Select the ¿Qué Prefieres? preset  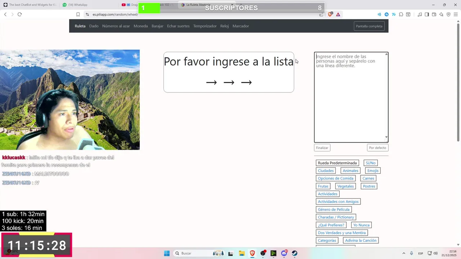(331, 225)
